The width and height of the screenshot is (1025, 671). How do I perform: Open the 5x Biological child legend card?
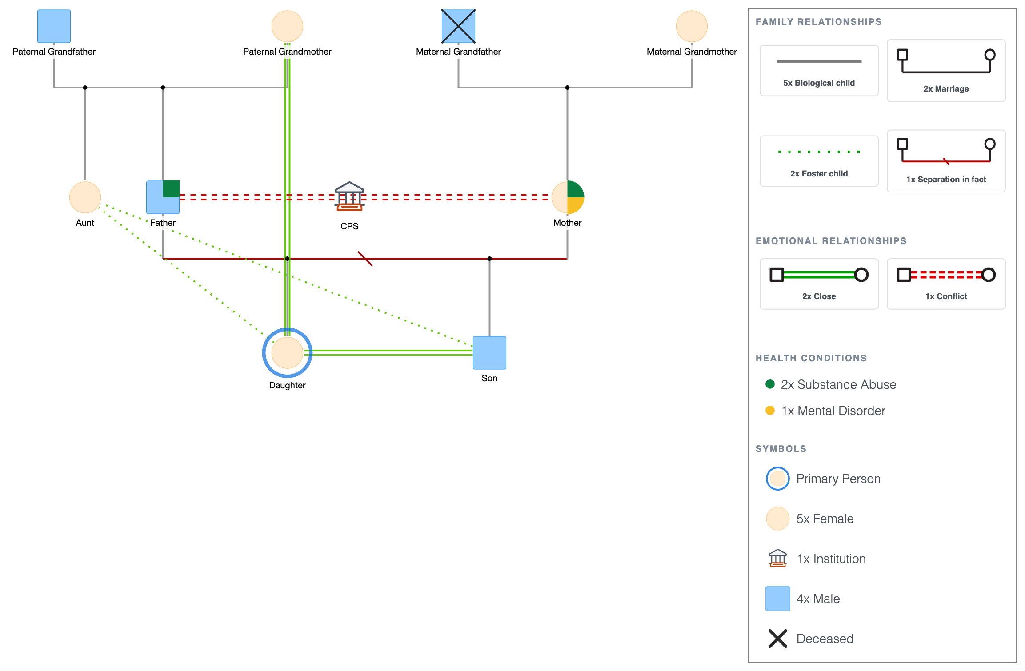coord(819,70)
